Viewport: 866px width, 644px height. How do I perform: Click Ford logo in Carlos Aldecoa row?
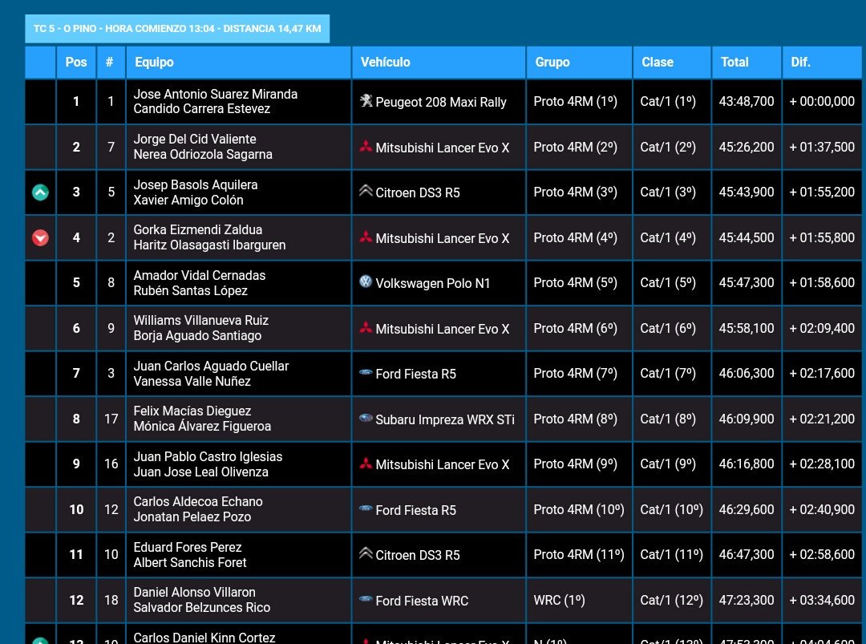click(366, 508)
